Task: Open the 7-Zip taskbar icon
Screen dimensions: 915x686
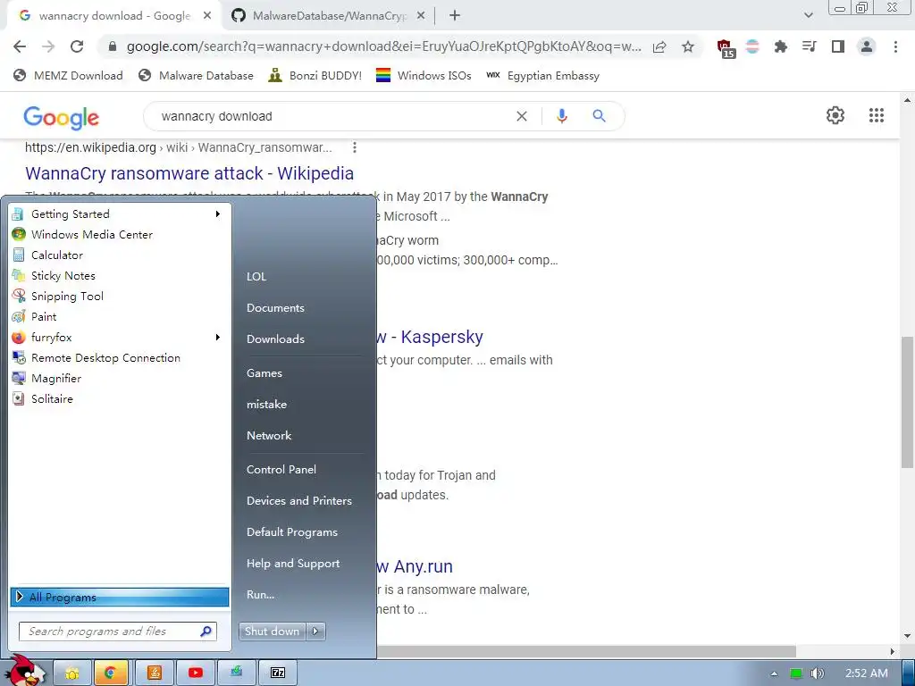Action: [x=278, y=673]
